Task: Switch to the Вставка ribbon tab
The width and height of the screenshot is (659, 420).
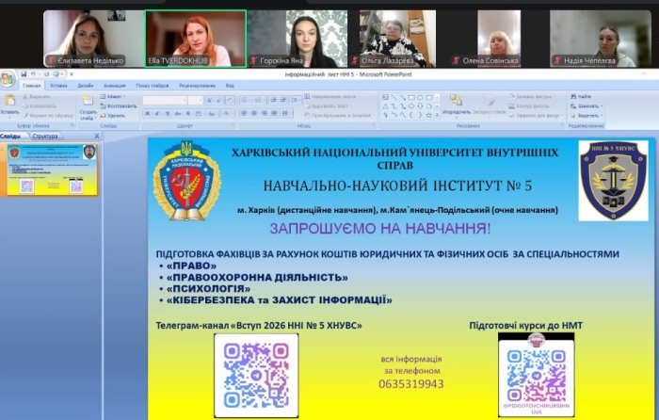Action: tap(58, 85)
